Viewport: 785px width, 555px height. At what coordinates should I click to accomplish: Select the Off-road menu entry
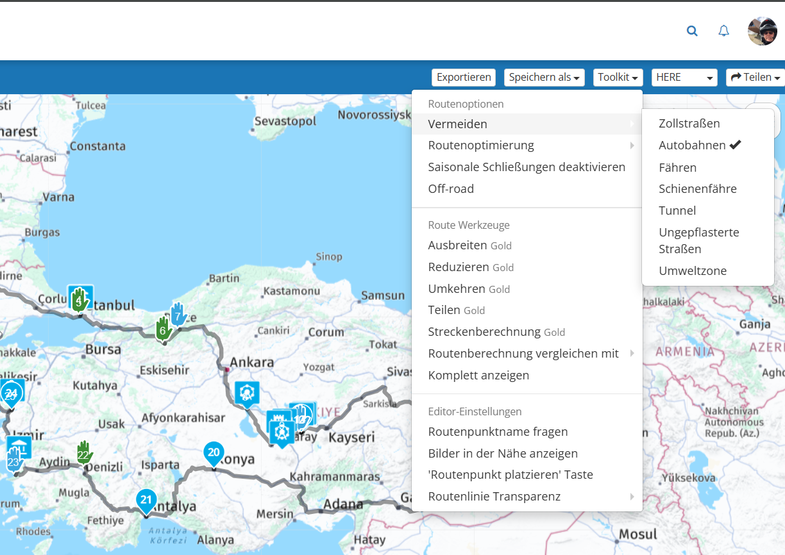[451, 188]
